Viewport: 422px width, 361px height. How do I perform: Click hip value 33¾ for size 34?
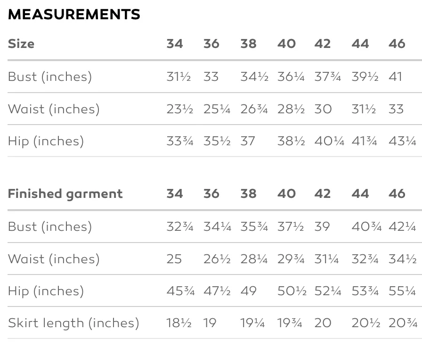click(x=180, y=141)
